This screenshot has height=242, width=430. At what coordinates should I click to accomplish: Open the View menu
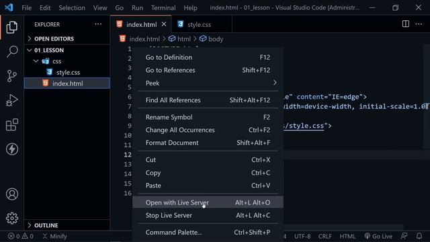(100, 7)
